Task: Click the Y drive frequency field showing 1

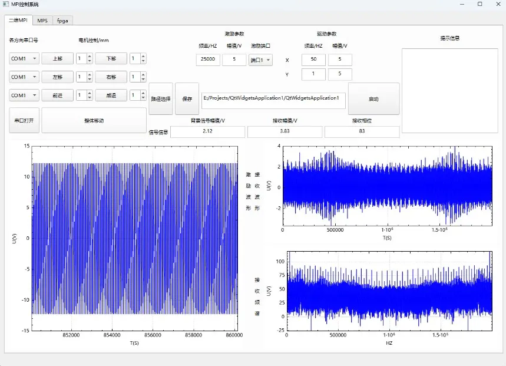Action: [313, 74]
